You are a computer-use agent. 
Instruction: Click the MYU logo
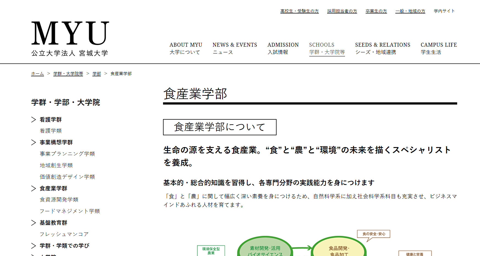[x=70, y=38]
